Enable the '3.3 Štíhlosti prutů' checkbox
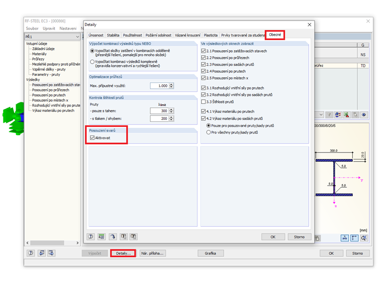 click(x=203, y=102)
